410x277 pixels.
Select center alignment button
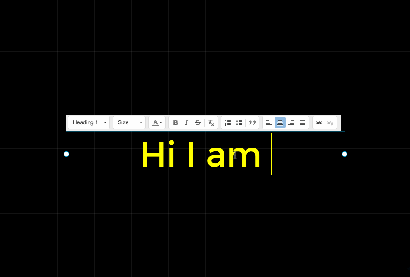[x=280, y=122]
